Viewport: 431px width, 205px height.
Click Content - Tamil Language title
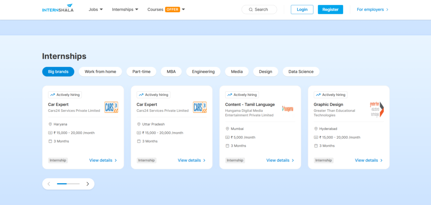pyautogui.click(x=250, y=105)
